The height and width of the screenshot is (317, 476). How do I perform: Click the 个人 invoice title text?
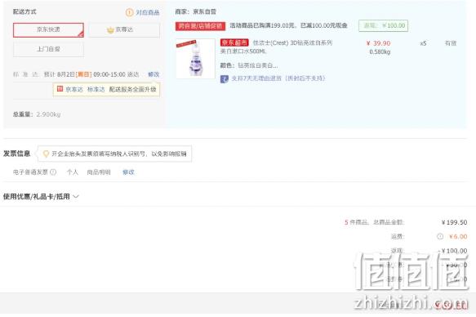pyautogui.click(x=72, y=172)
